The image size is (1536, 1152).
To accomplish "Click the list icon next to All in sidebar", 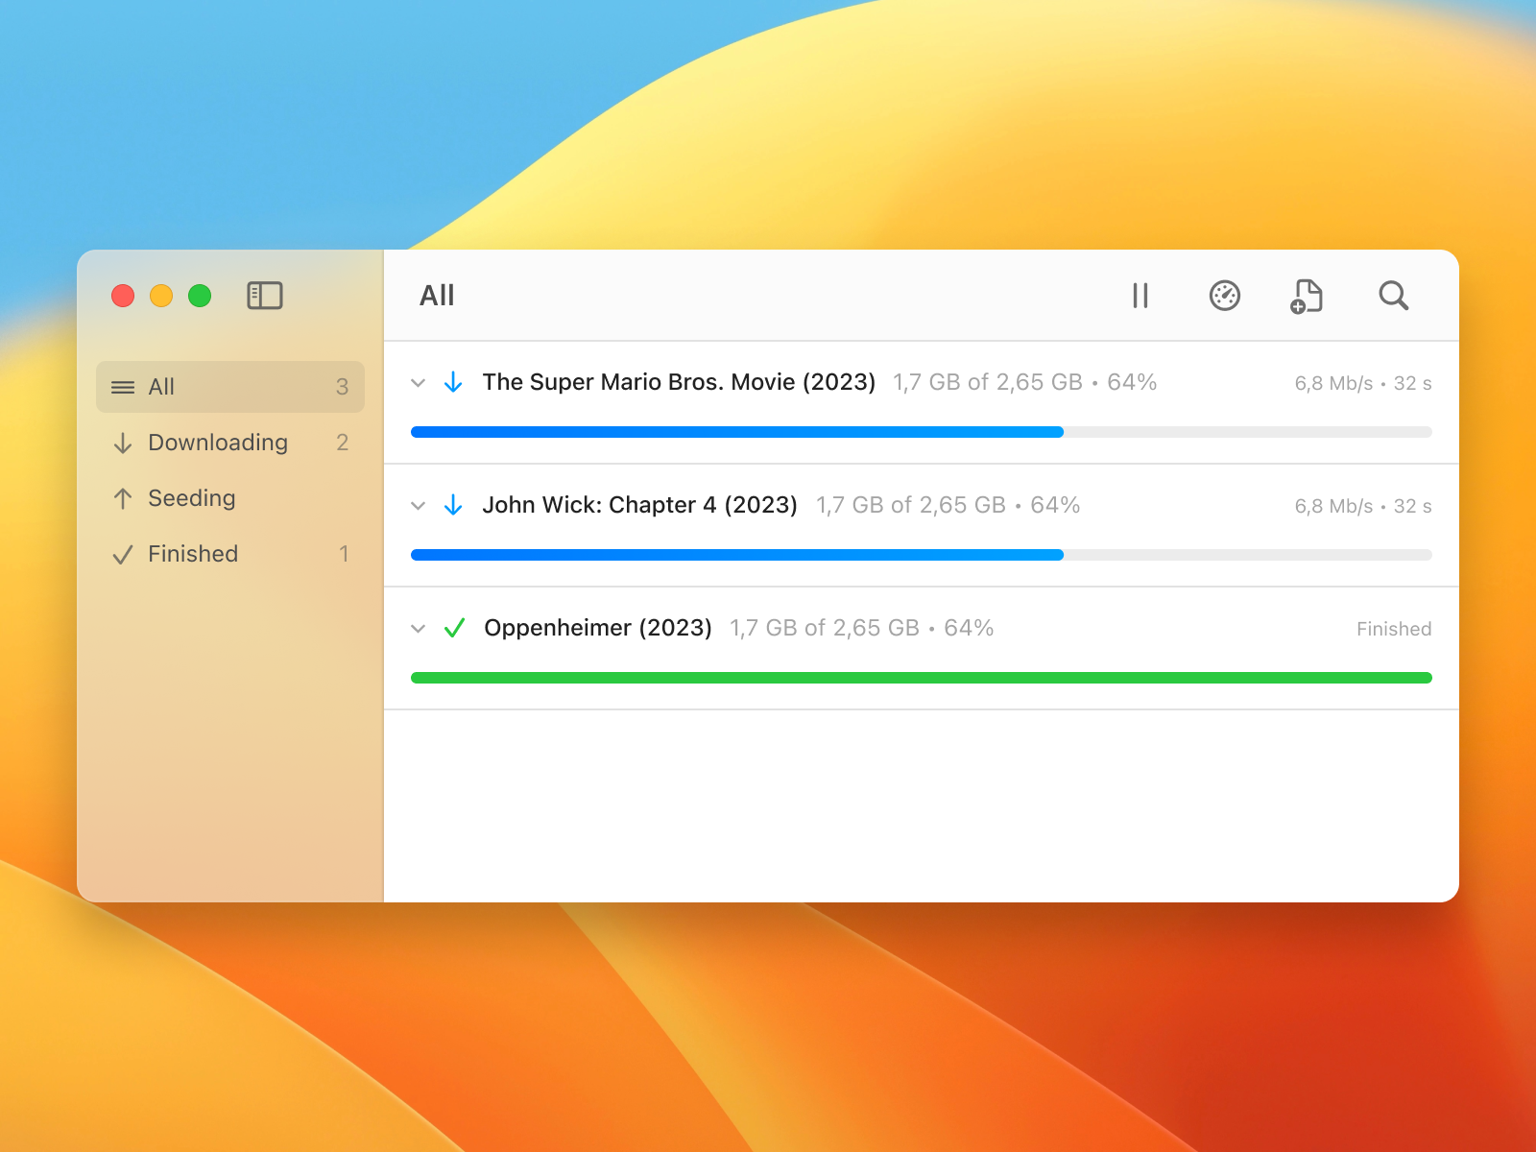I will click(123, 387).
